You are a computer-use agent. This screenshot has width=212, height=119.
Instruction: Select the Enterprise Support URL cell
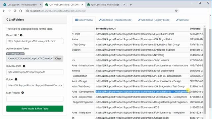[x=142, y=50]
